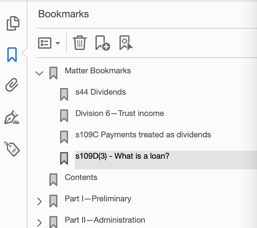This screenshot has height=228, width=257.
Task: Open the Tags panel icon
Action: (12, 149)
